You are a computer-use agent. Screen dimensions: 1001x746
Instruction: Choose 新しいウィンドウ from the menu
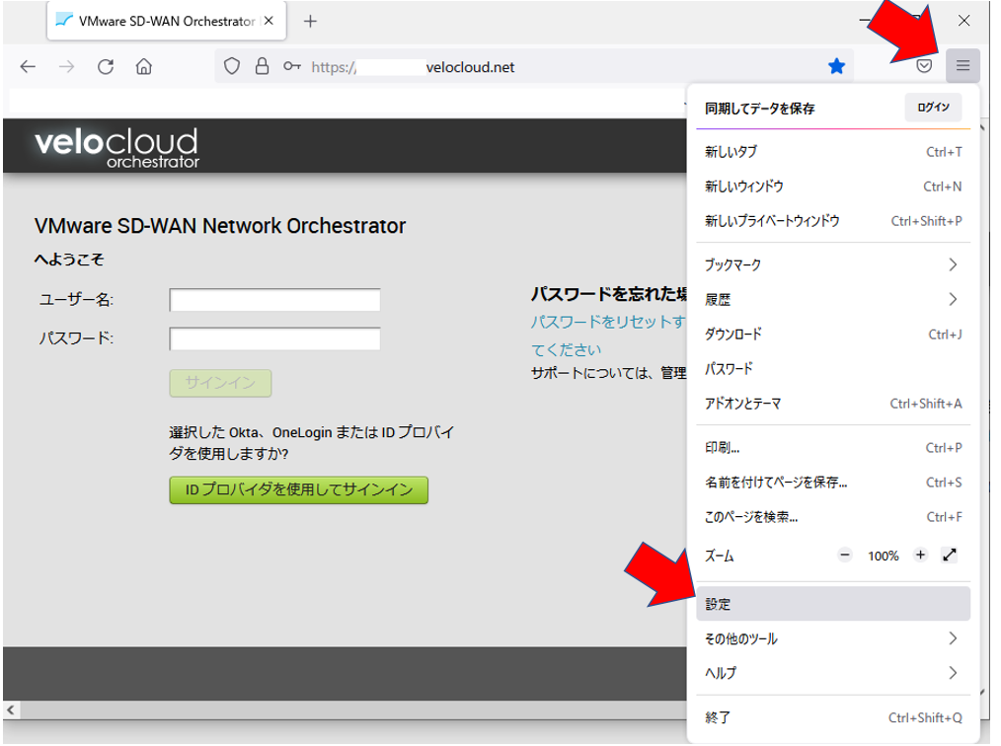(833, 186)
